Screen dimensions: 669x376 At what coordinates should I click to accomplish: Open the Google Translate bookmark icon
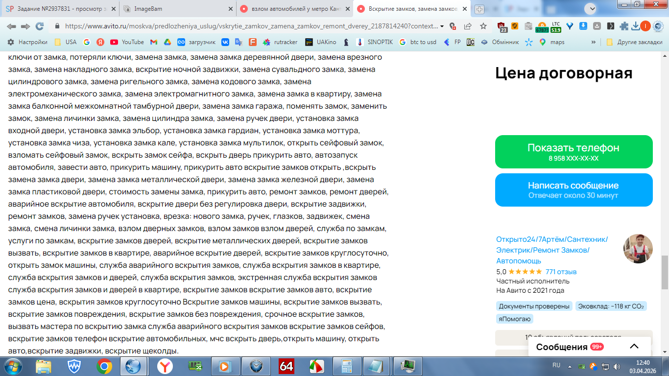click(x=239, y=42)
